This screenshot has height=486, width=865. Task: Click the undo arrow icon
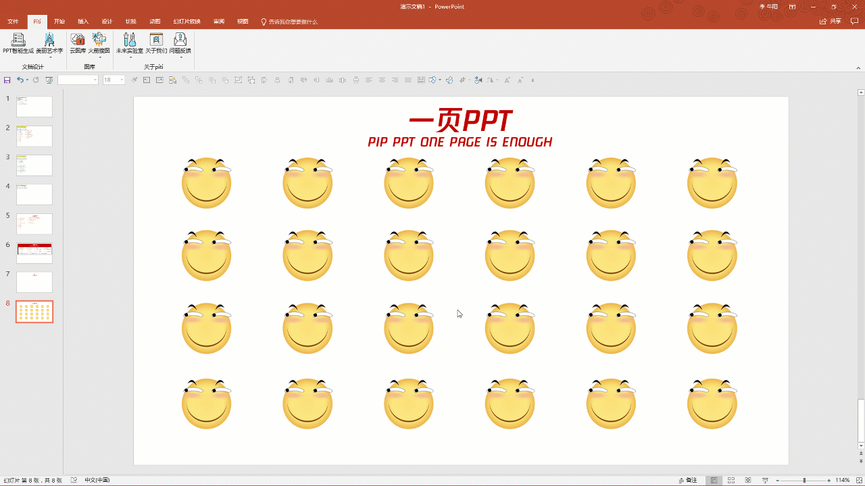pos(20,80)
